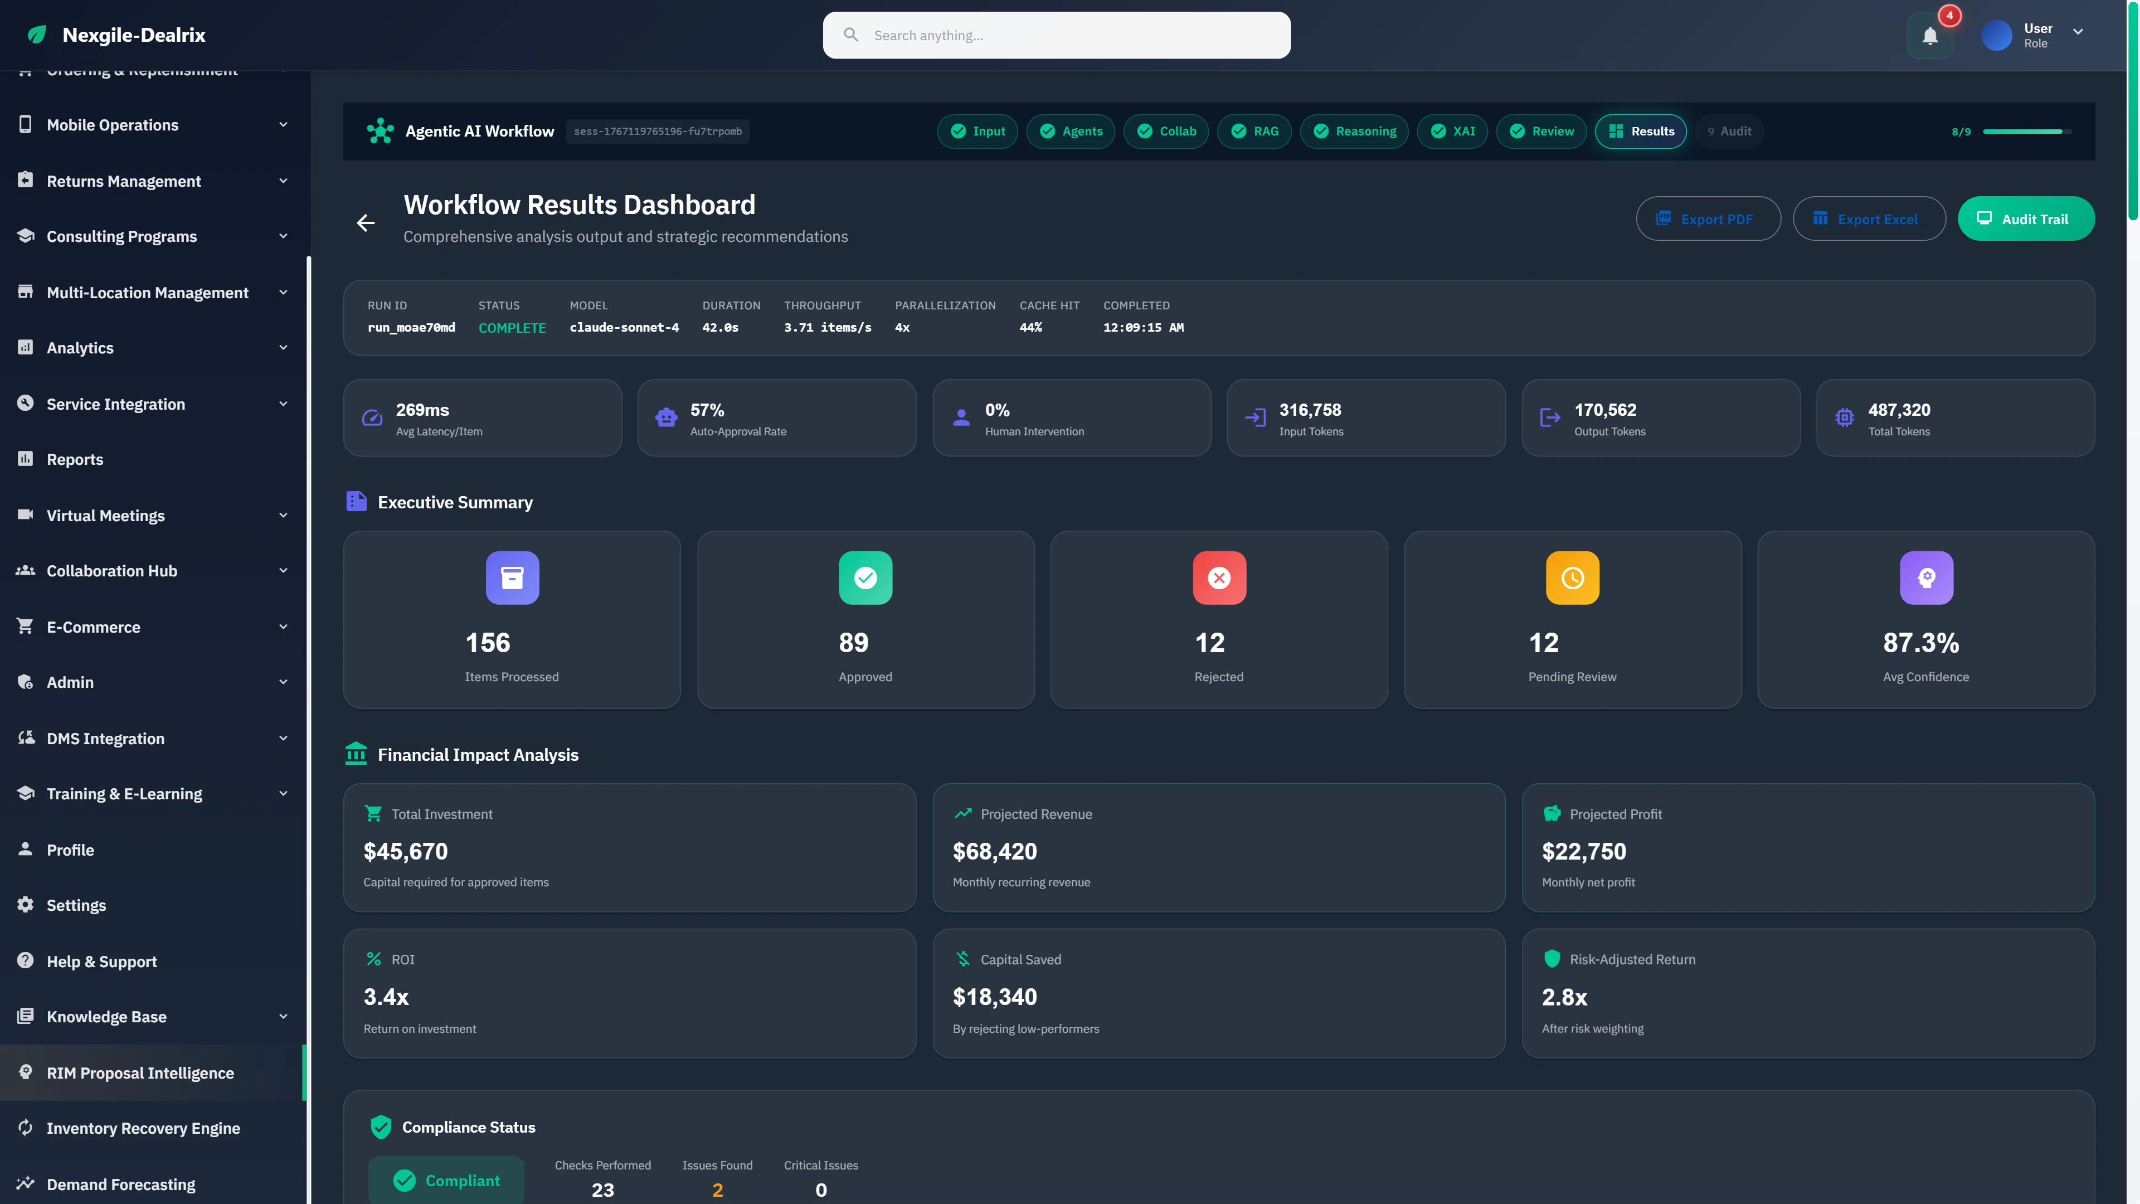2140x1204 pixels.
Task: Click the Agentic AI Workflow icon
Action: point(380,130)
